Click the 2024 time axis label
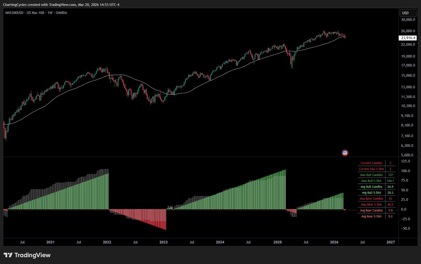The height and width of the screenshot is (264, 421). pos(220,242)
